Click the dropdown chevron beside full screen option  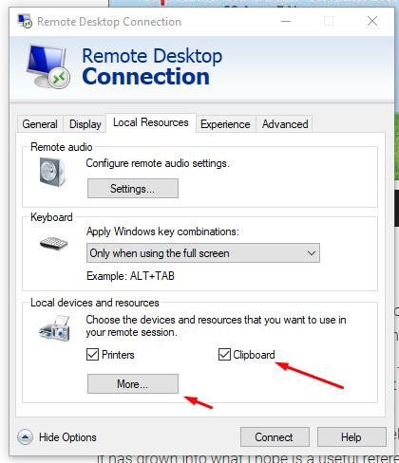[312, 253]
